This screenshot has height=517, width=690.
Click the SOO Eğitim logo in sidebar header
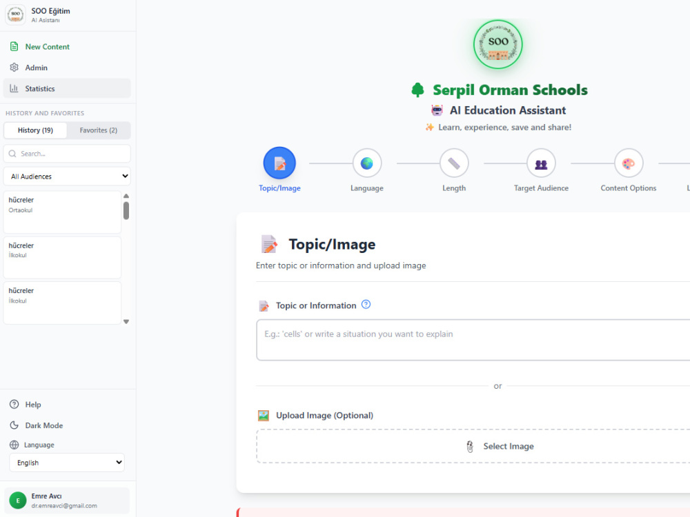click(15, 14)
